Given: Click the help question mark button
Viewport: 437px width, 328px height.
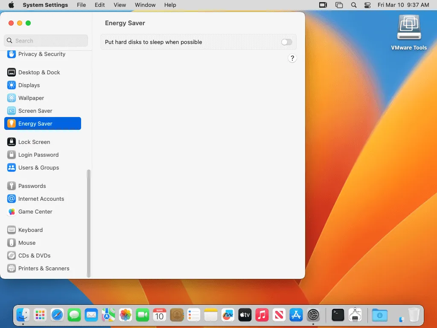Looking at the screenshot, I should click(292, 59).
